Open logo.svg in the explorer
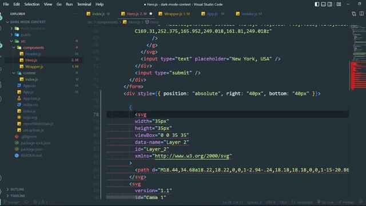Screen dimensions: 366x206 click(30, 117)
